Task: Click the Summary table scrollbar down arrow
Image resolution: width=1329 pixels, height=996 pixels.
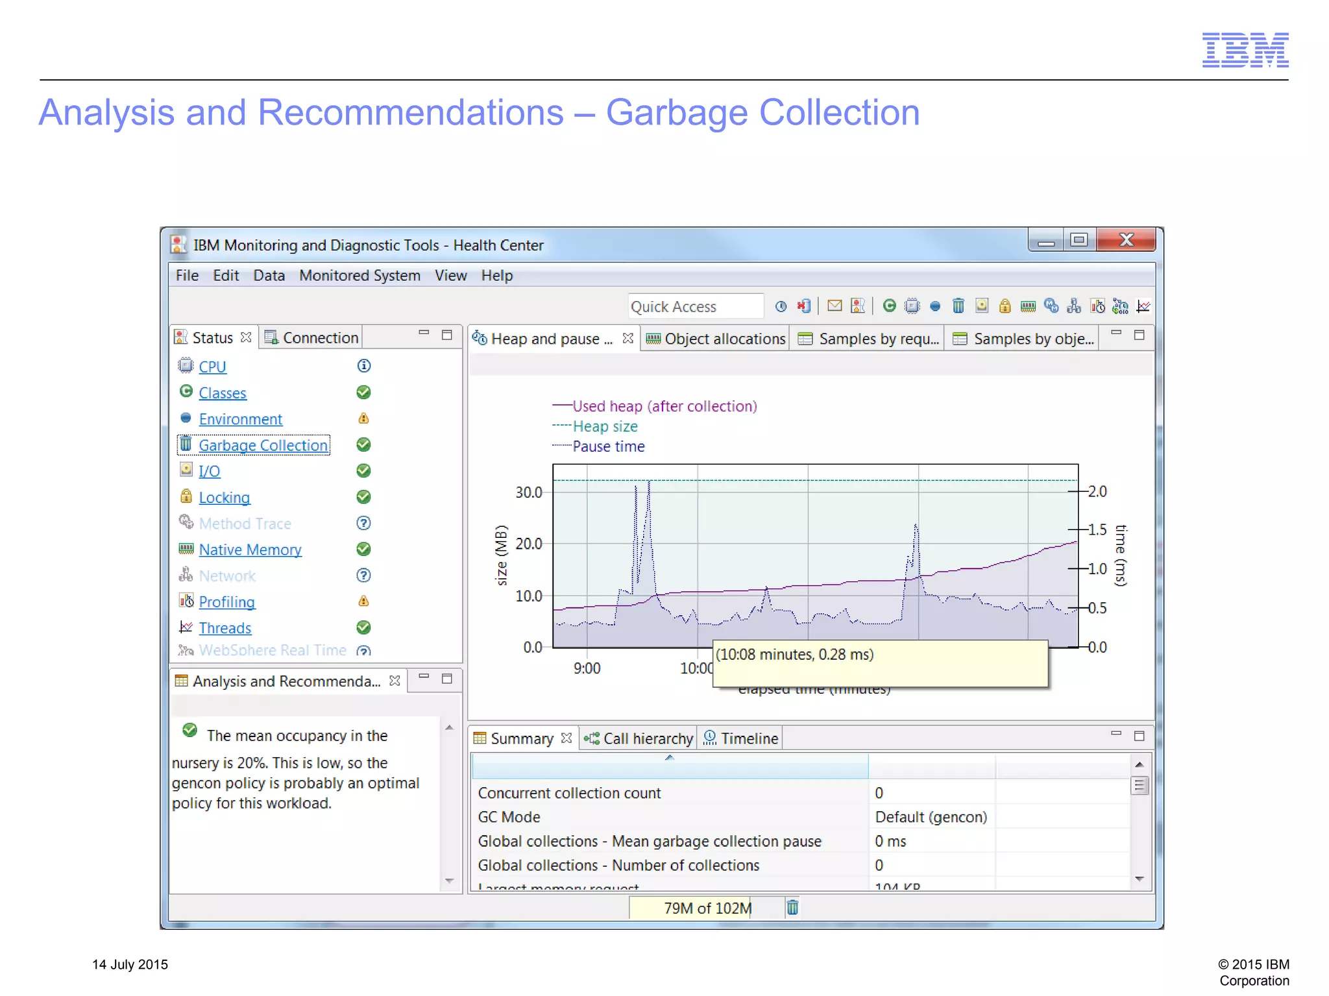Action: [1140, 879]
